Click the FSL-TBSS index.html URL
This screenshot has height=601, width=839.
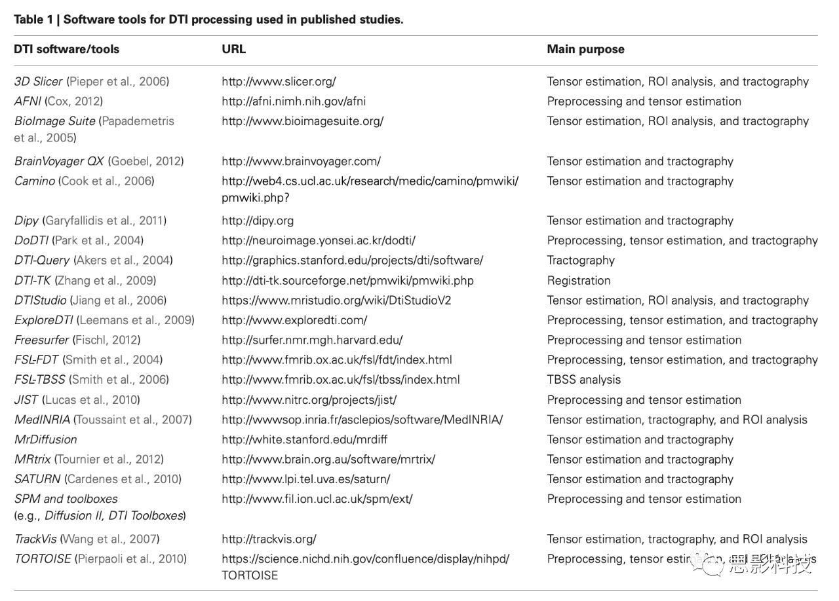340,380
